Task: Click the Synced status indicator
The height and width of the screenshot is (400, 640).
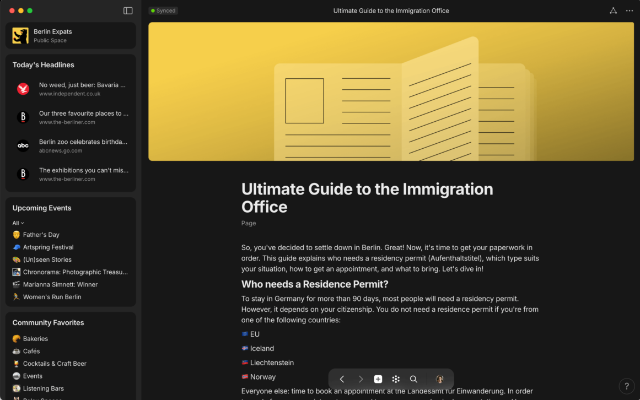Action: point(163,10)
